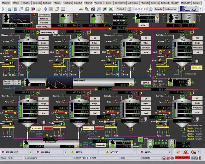Open info button for QI804 alarm

(170, 152)
